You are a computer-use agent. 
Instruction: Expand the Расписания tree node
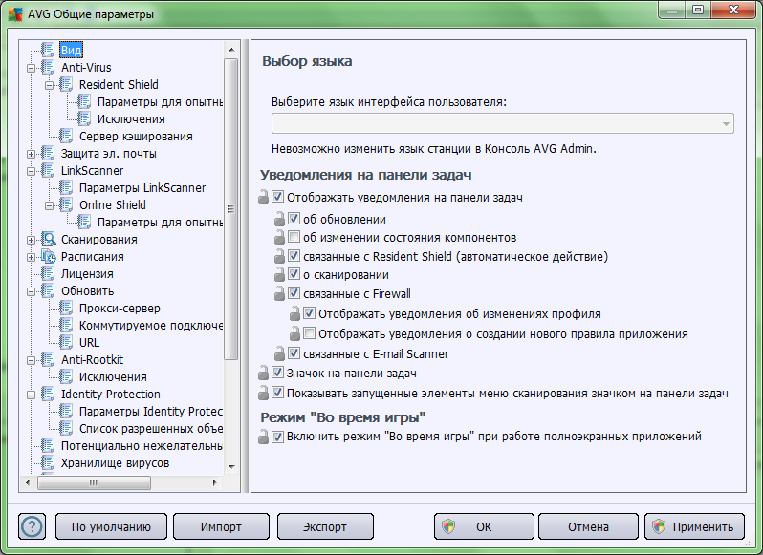click(32, 257)
